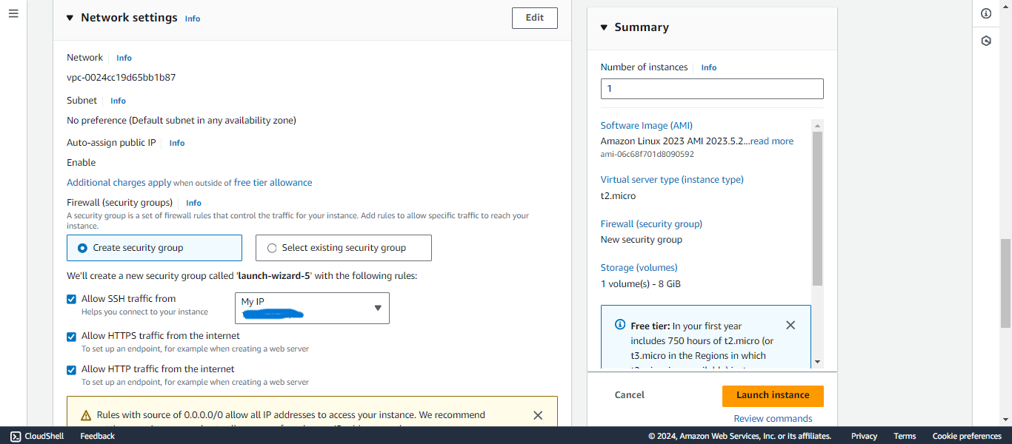Dismiss the Free tier notice
1012x444 pixels.
(x=790, y=325)
